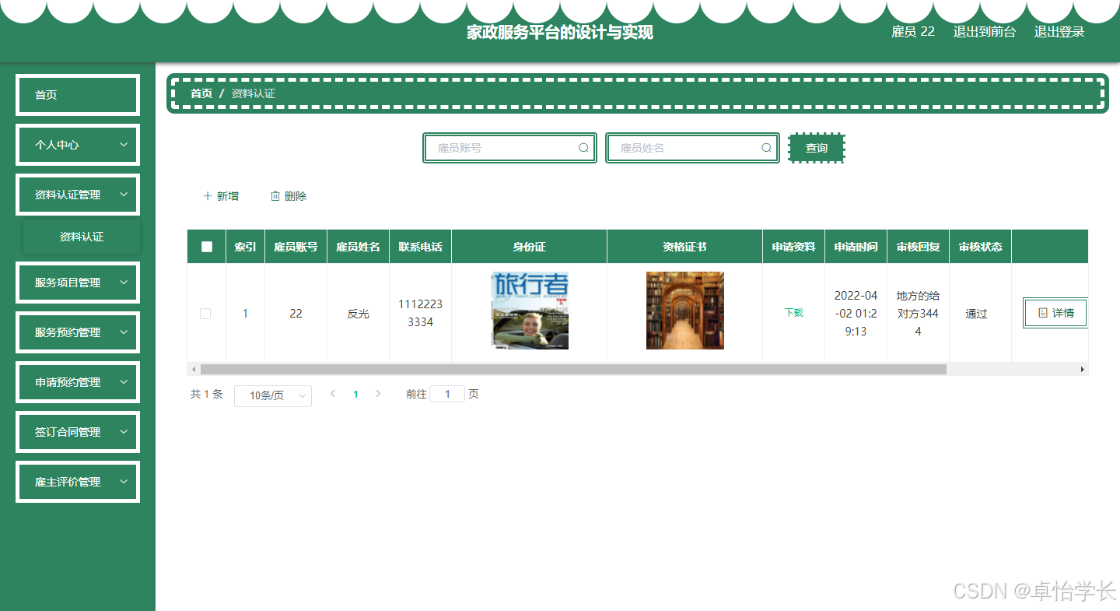This screenshot has height=611, width=1120.
Task: Click the 新增 add button
Action: tap(220, 196)
